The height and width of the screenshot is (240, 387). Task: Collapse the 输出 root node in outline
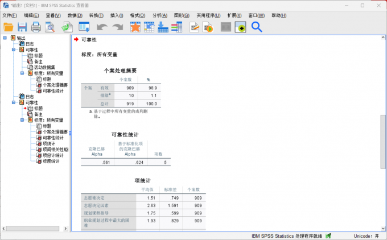(5, 38)
